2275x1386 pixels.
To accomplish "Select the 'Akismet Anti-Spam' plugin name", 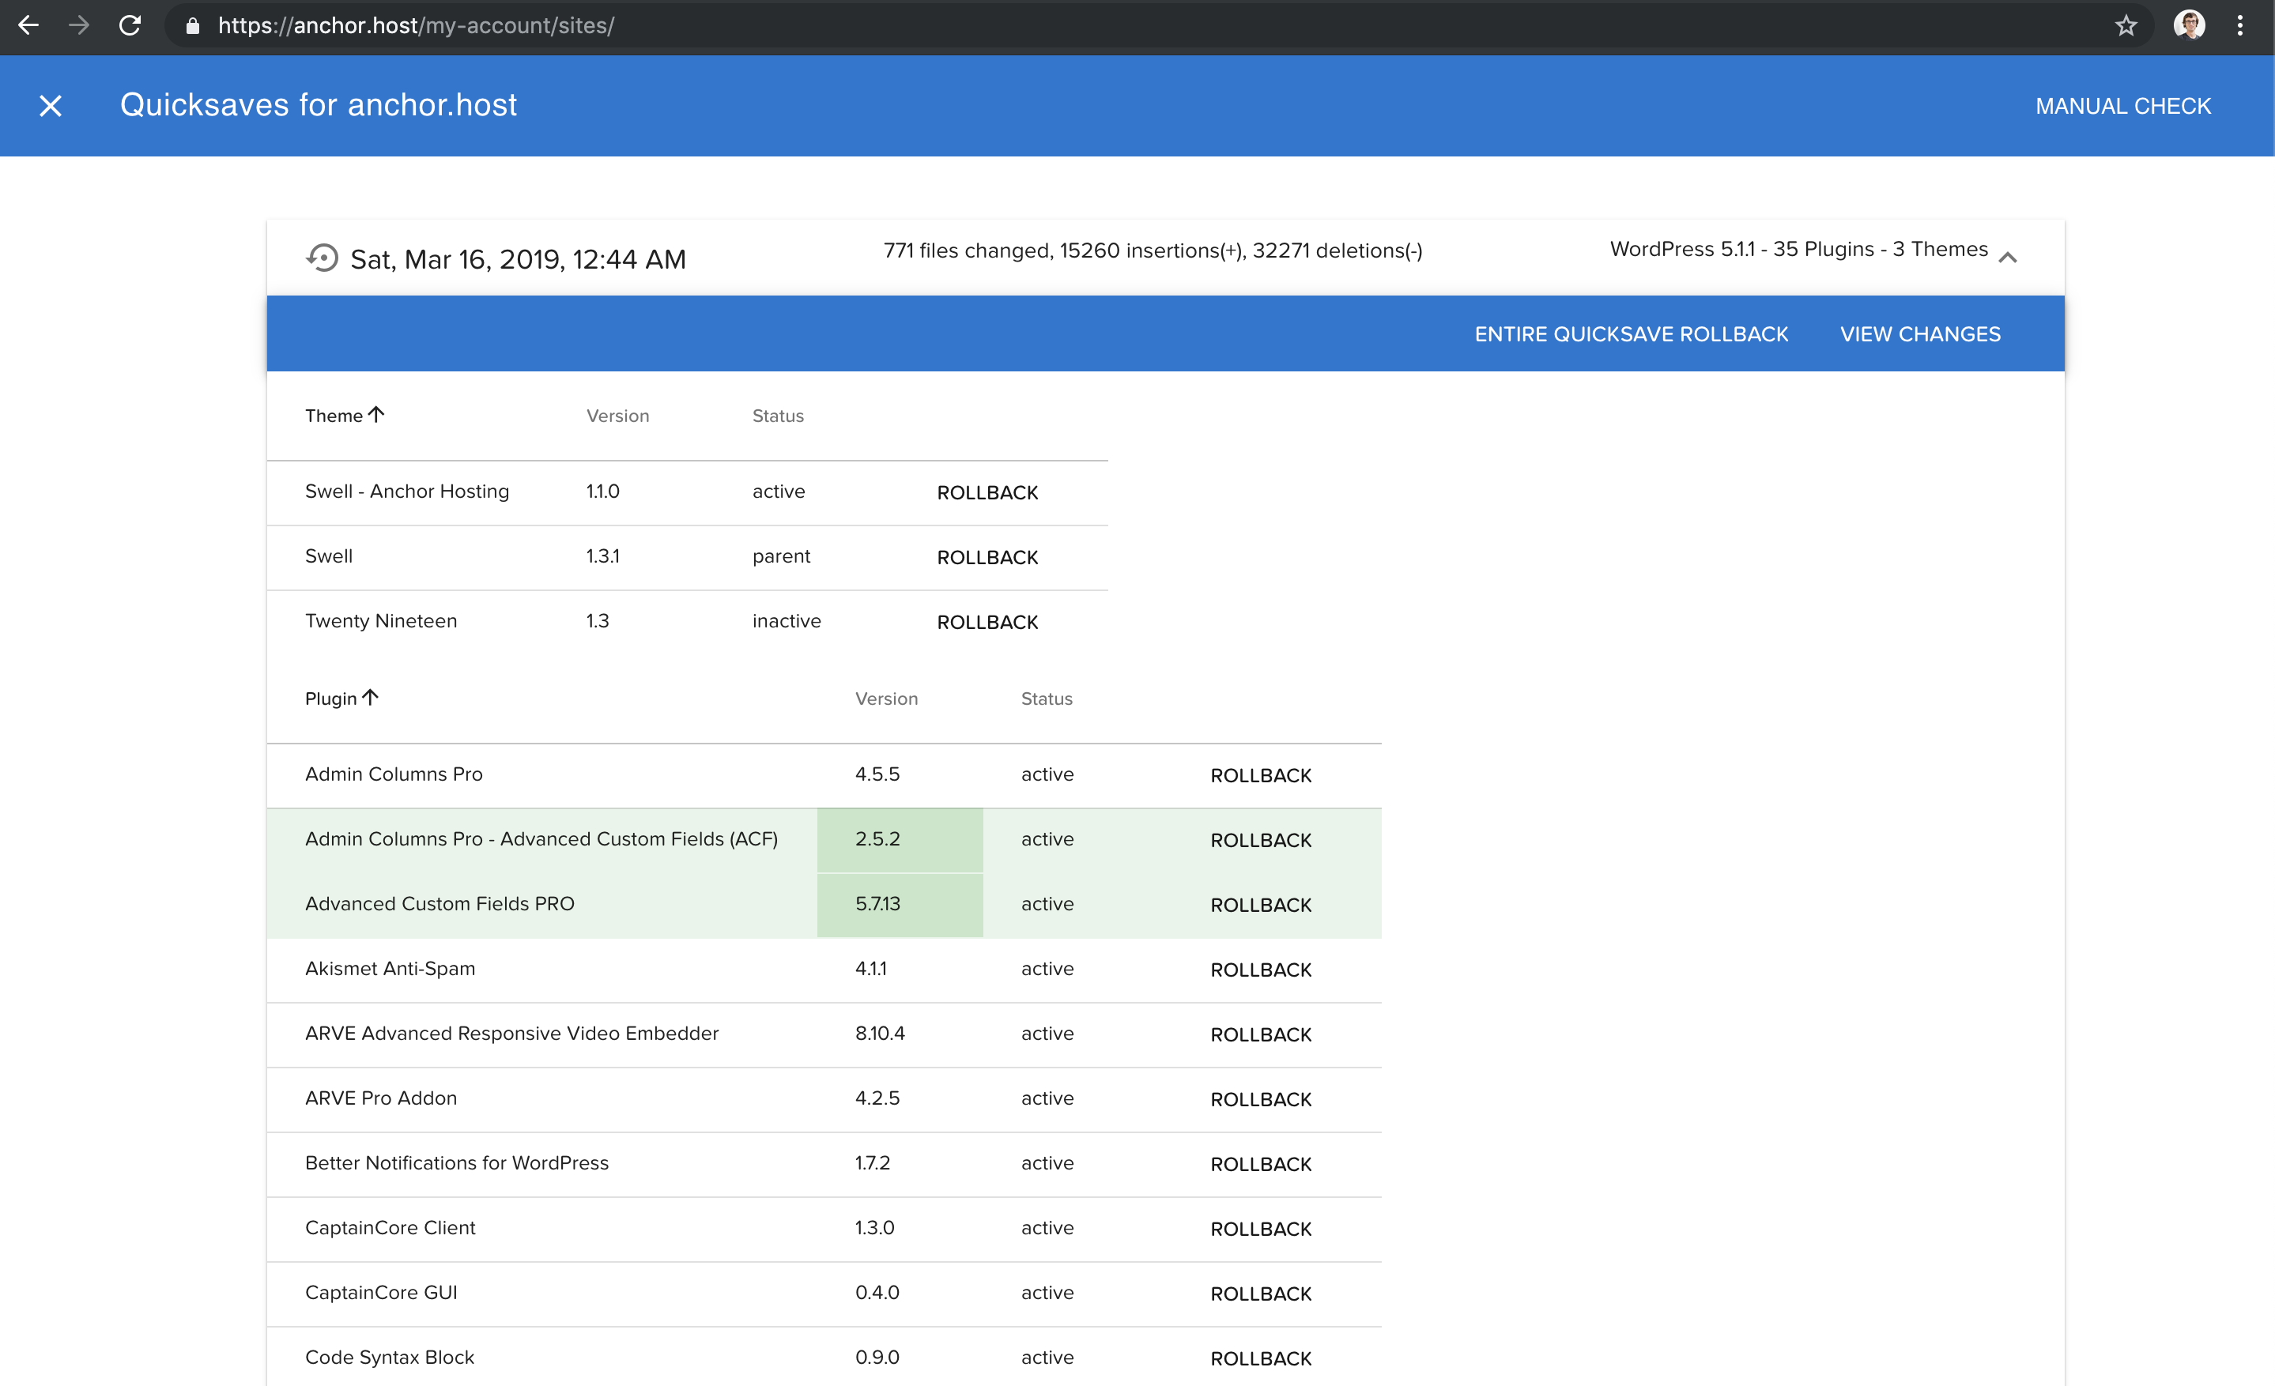I will (390, 969).
